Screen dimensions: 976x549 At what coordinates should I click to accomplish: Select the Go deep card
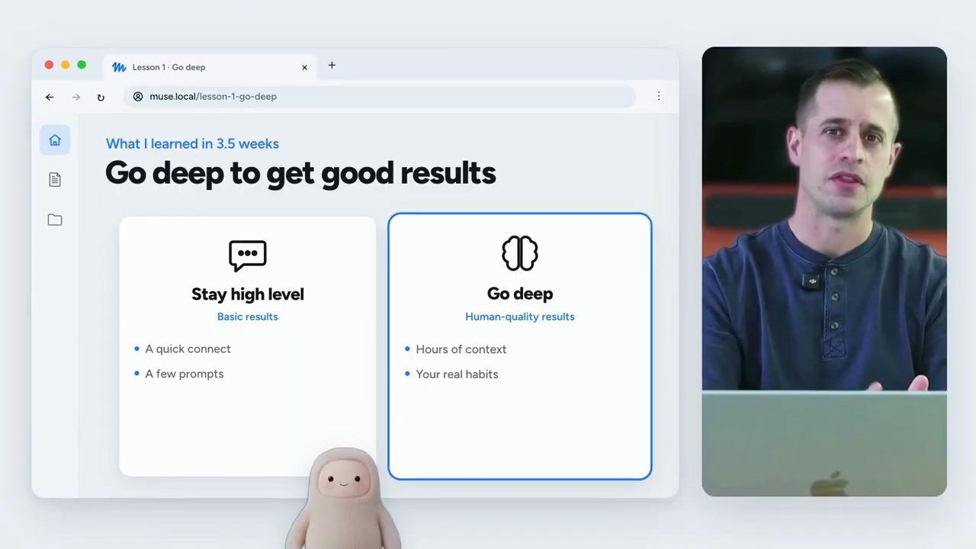click(520, 346)
